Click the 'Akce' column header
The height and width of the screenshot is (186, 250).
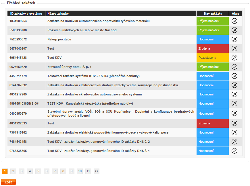(x=236, y=13)
